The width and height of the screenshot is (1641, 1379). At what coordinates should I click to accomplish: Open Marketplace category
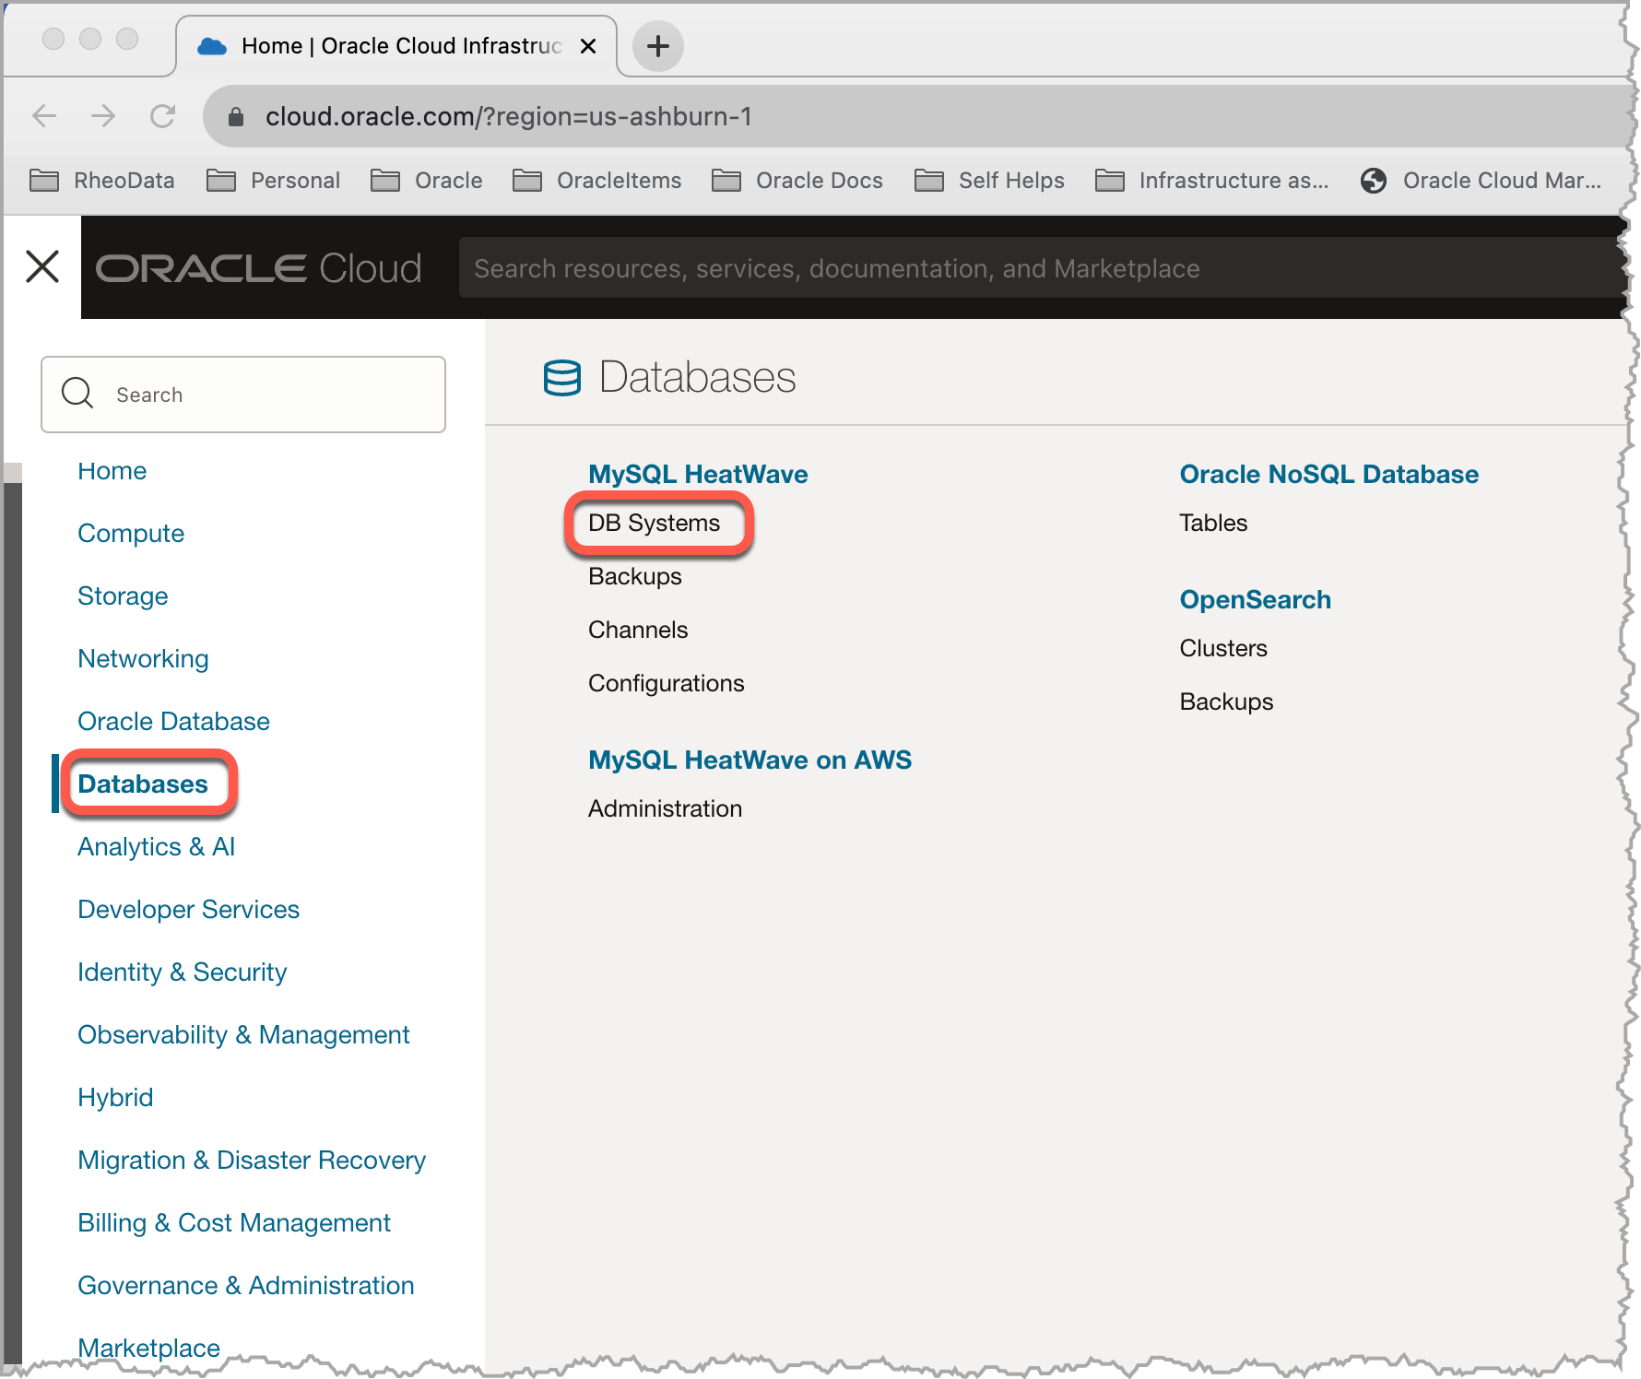[x=148, y=1348]
